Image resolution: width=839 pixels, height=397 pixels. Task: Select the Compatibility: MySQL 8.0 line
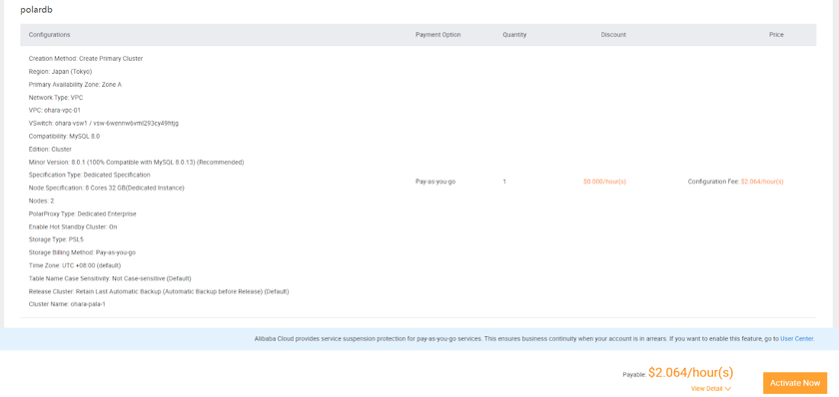pos(64,137)
